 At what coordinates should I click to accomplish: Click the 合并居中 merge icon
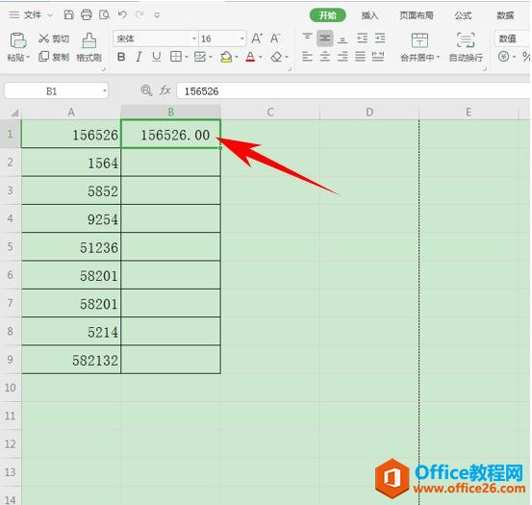419,40
